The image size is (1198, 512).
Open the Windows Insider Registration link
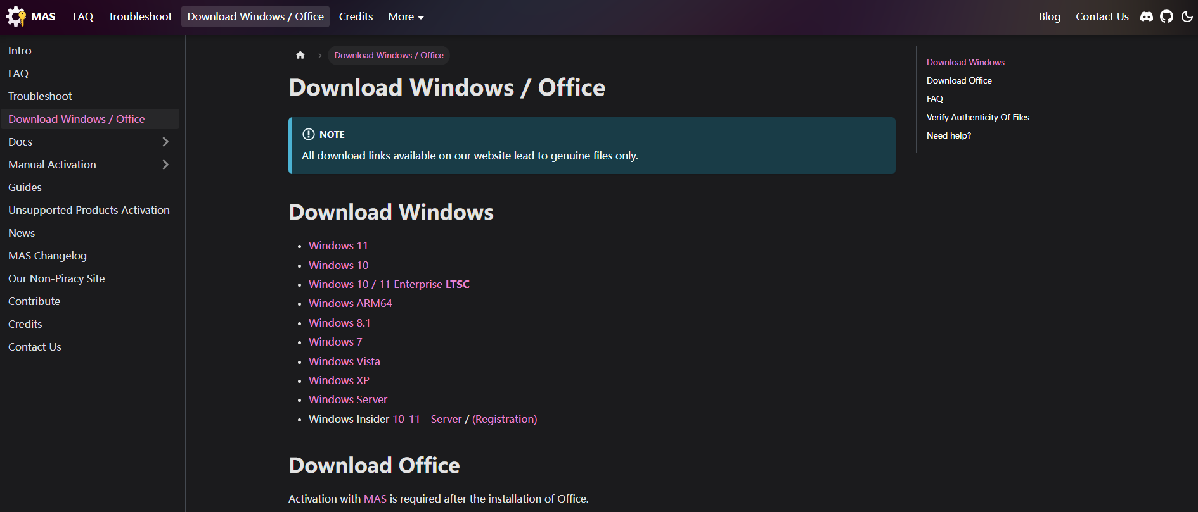505,419
